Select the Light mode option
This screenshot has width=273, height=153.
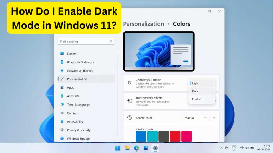pyautogui.click(x=202, y=83)
